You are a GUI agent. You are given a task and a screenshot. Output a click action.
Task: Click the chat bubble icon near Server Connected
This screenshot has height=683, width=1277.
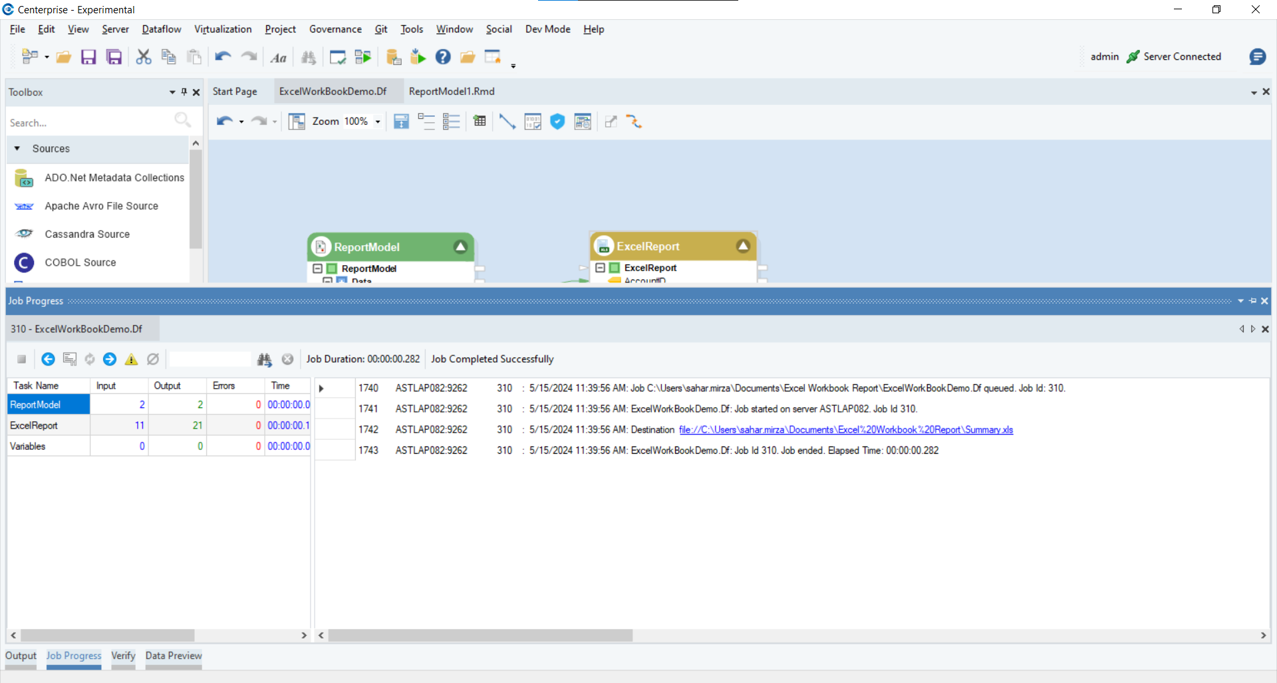(1257, 57)
